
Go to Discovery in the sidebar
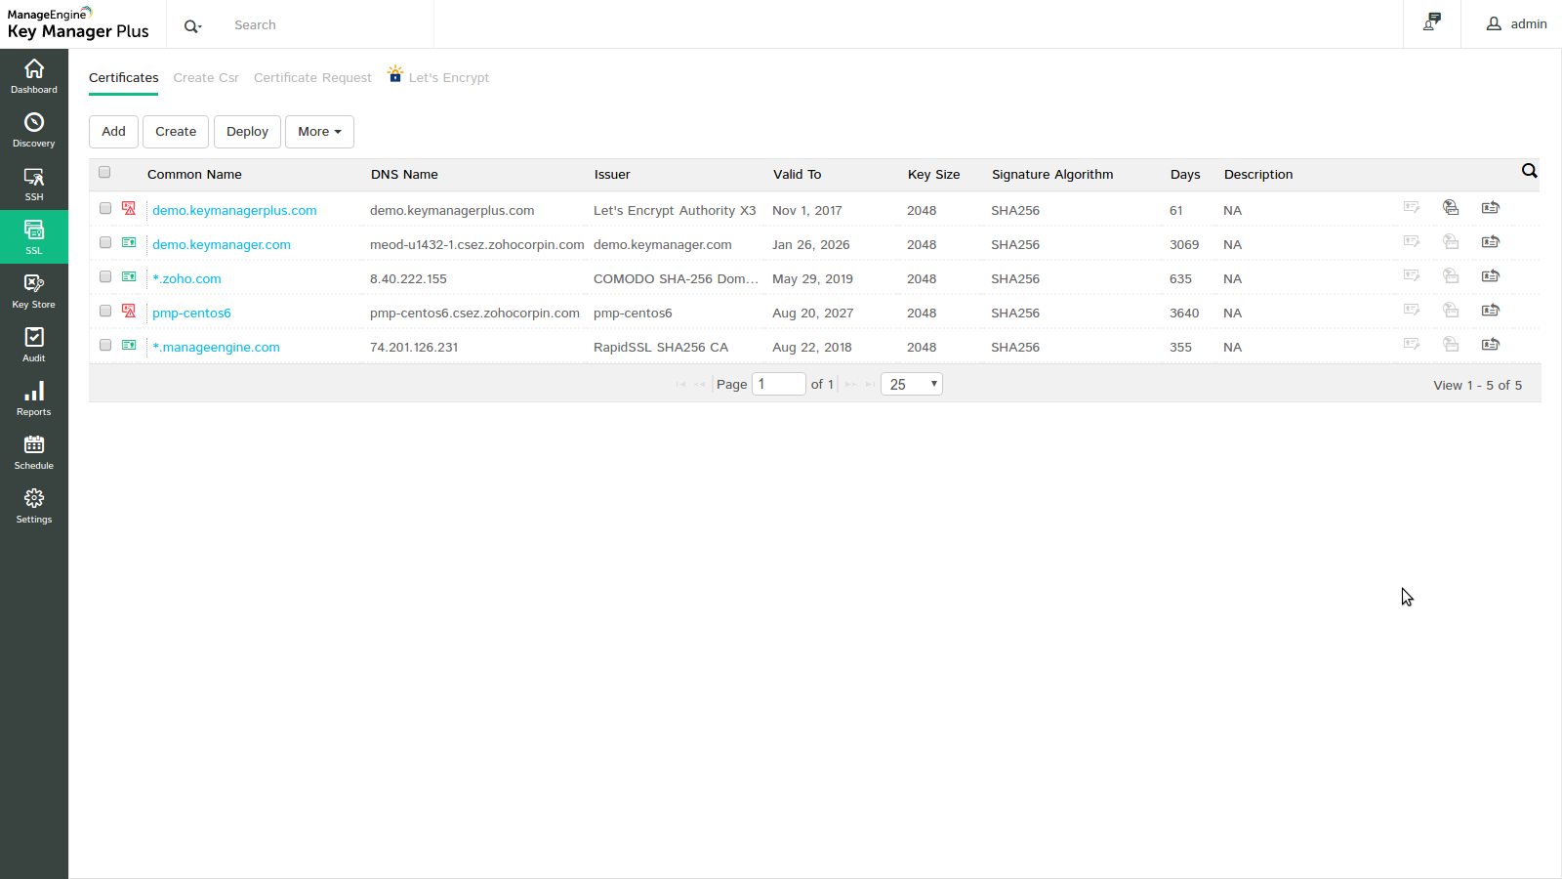click(x=34, y=130)
